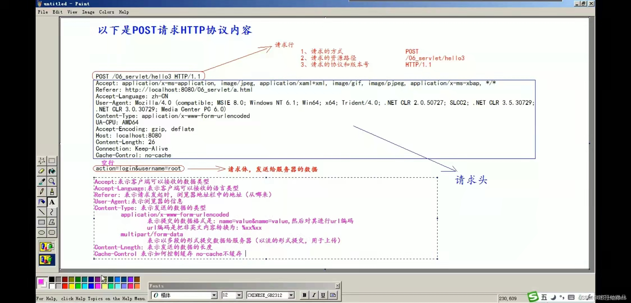Click the 'Host: localhost:8080' header line

coord(129,136)
